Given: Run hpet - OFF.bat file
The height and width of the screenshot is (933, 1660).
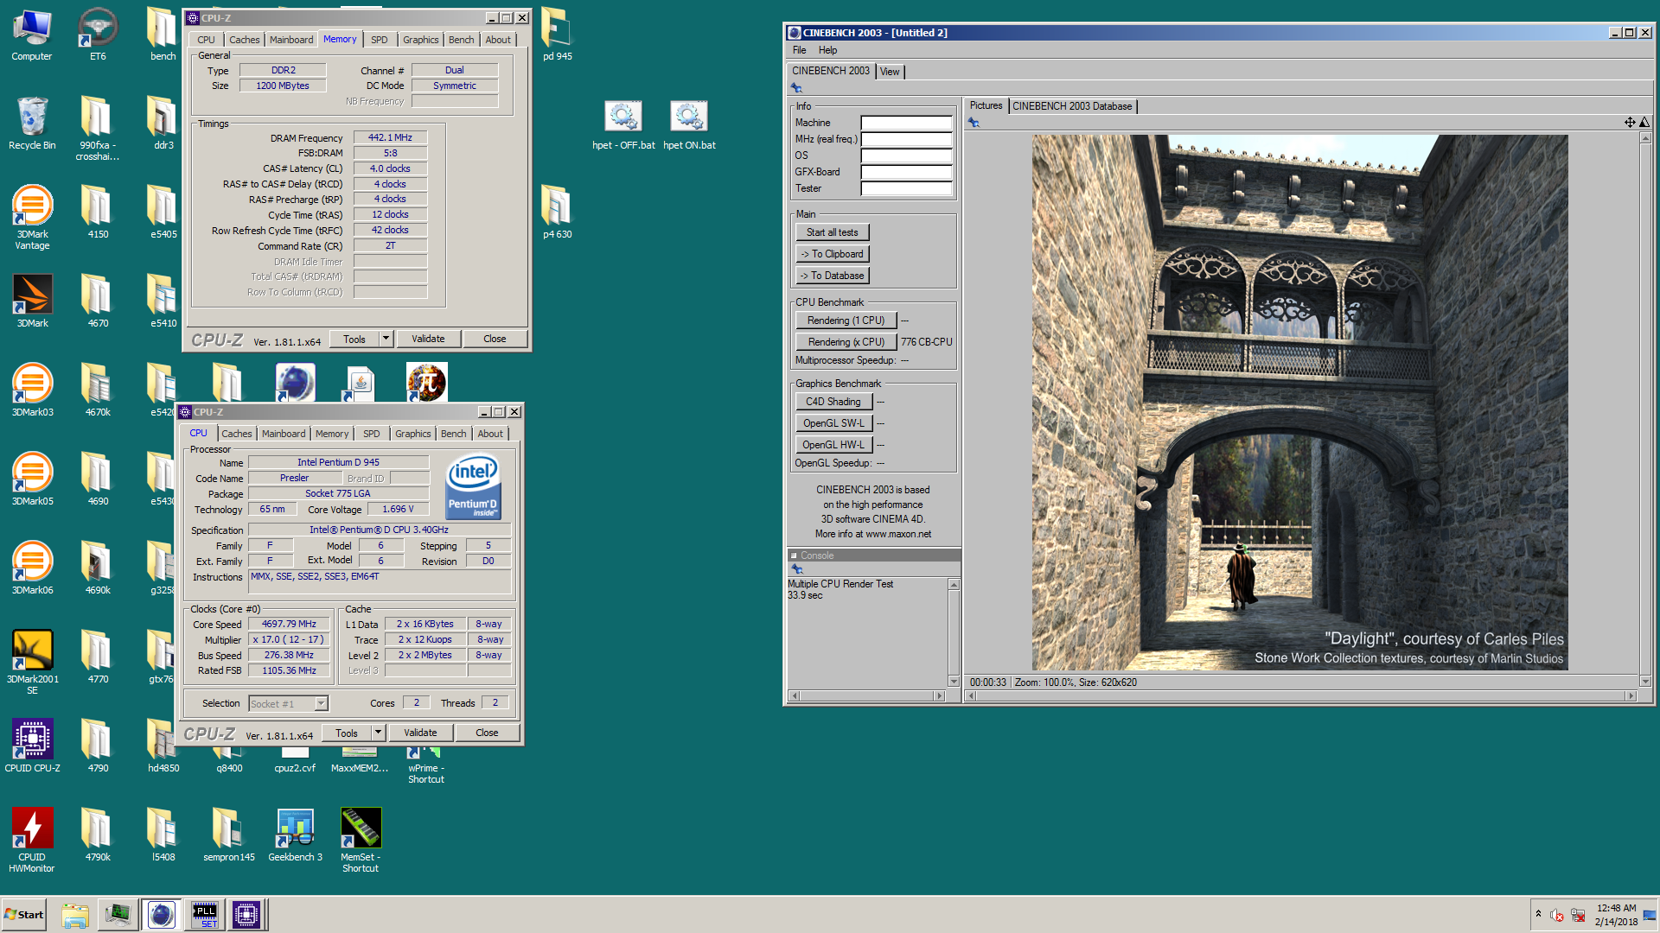Looking at the screenshot, I should (623, 126).
